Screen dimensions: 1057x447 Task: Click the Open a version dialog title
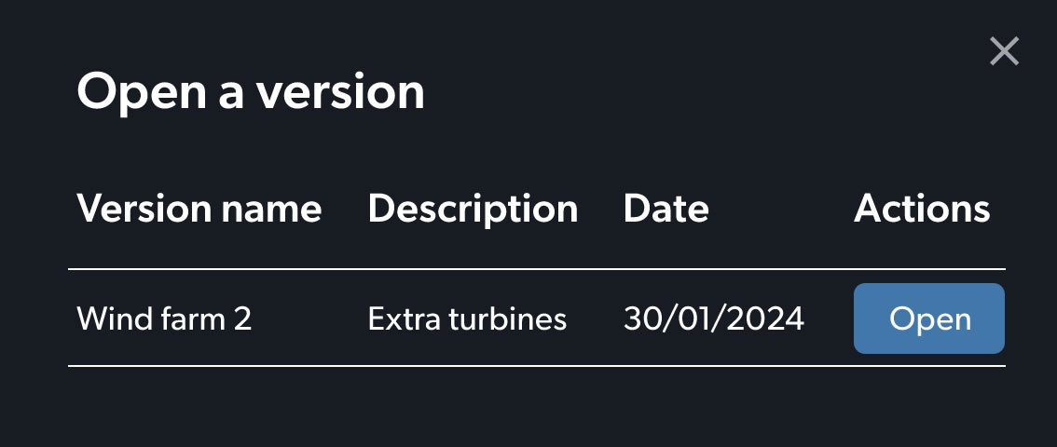(x=250, y=92)
